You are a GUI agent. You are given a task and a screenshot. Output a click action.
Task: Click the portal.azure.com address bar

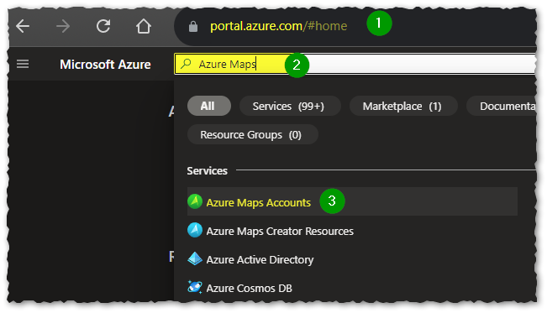pyautogui.click(x=278, y=26)
